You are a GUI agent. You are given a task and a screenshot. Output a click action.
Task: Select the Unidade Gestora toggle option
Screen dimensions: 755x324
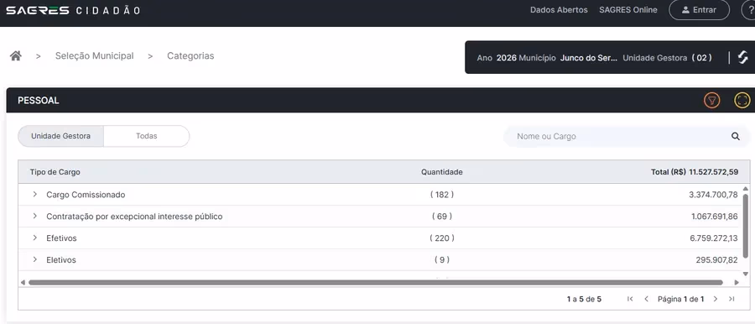[x=60, y=136]
